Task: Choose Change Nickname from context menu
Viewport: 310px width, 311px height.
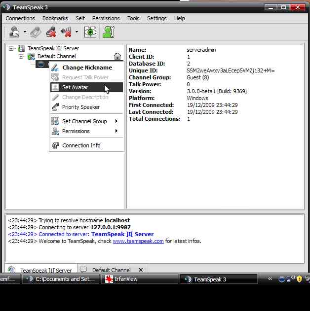Action: pyautogui.click(x=86, y=68)
